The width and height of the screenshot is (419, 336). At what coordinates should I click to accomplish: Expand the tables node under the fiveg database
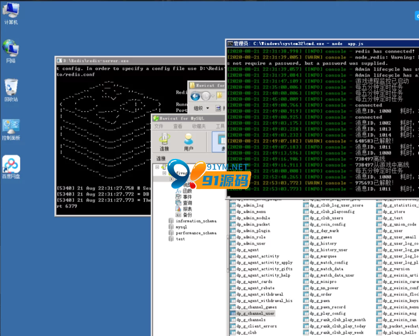tap(171, 179)
